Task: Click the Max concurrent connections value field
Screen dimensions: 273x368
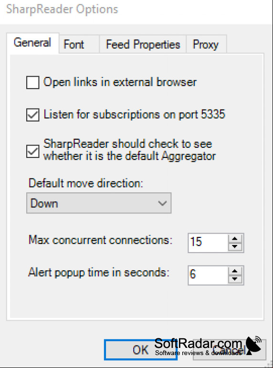Action: point(208,243)
